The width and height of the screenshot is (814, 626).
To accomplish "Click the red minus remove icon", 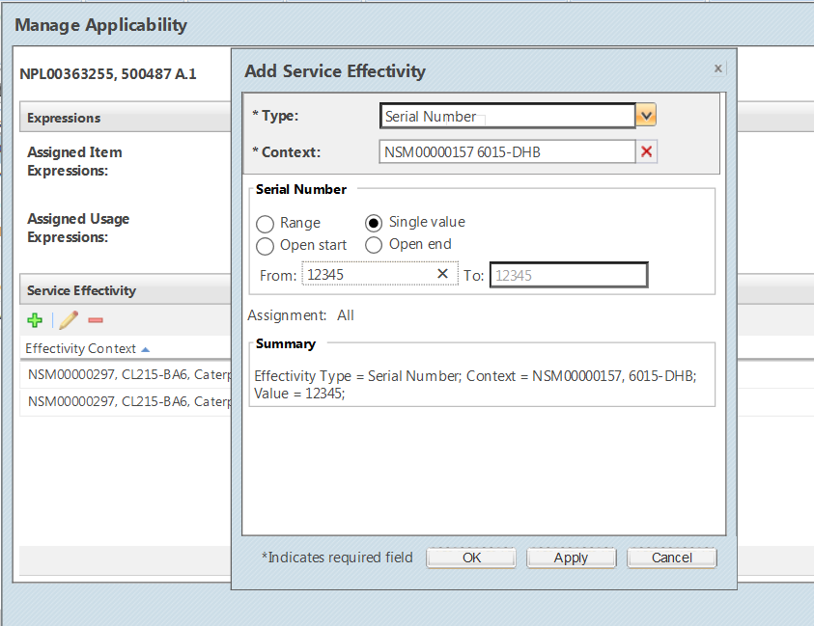I will tap(96, 320).
